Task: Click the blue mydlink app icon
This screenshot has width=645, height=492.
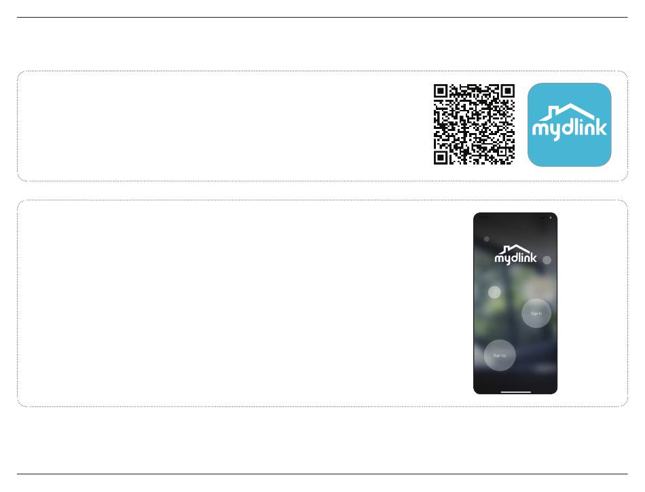Action: click(570, 125)
